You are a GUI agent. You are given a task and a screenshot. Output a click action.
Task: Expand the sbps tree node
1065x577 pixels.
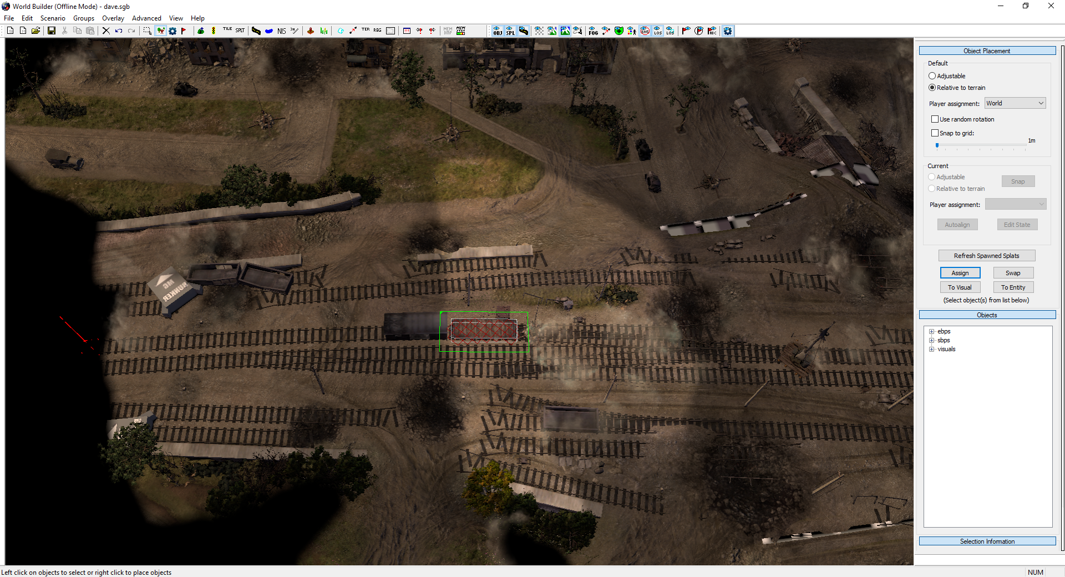932,341
